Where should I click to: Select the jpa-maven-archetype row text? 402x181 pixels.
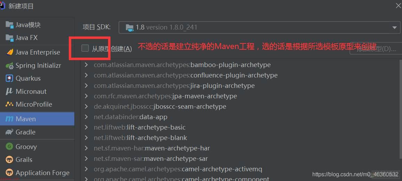[x=165, y=96]
